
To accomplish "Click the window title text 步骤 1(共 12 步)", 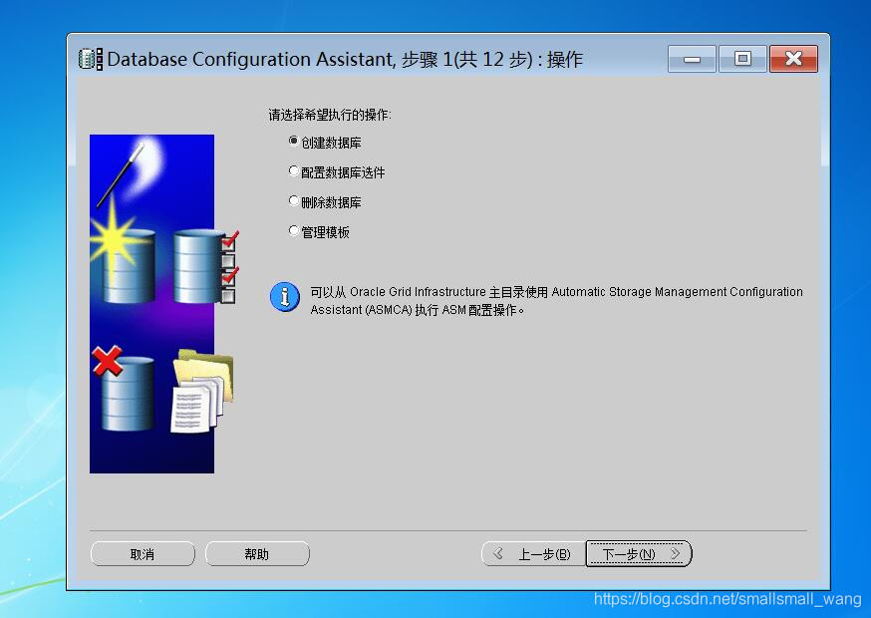I will [467, 59].
